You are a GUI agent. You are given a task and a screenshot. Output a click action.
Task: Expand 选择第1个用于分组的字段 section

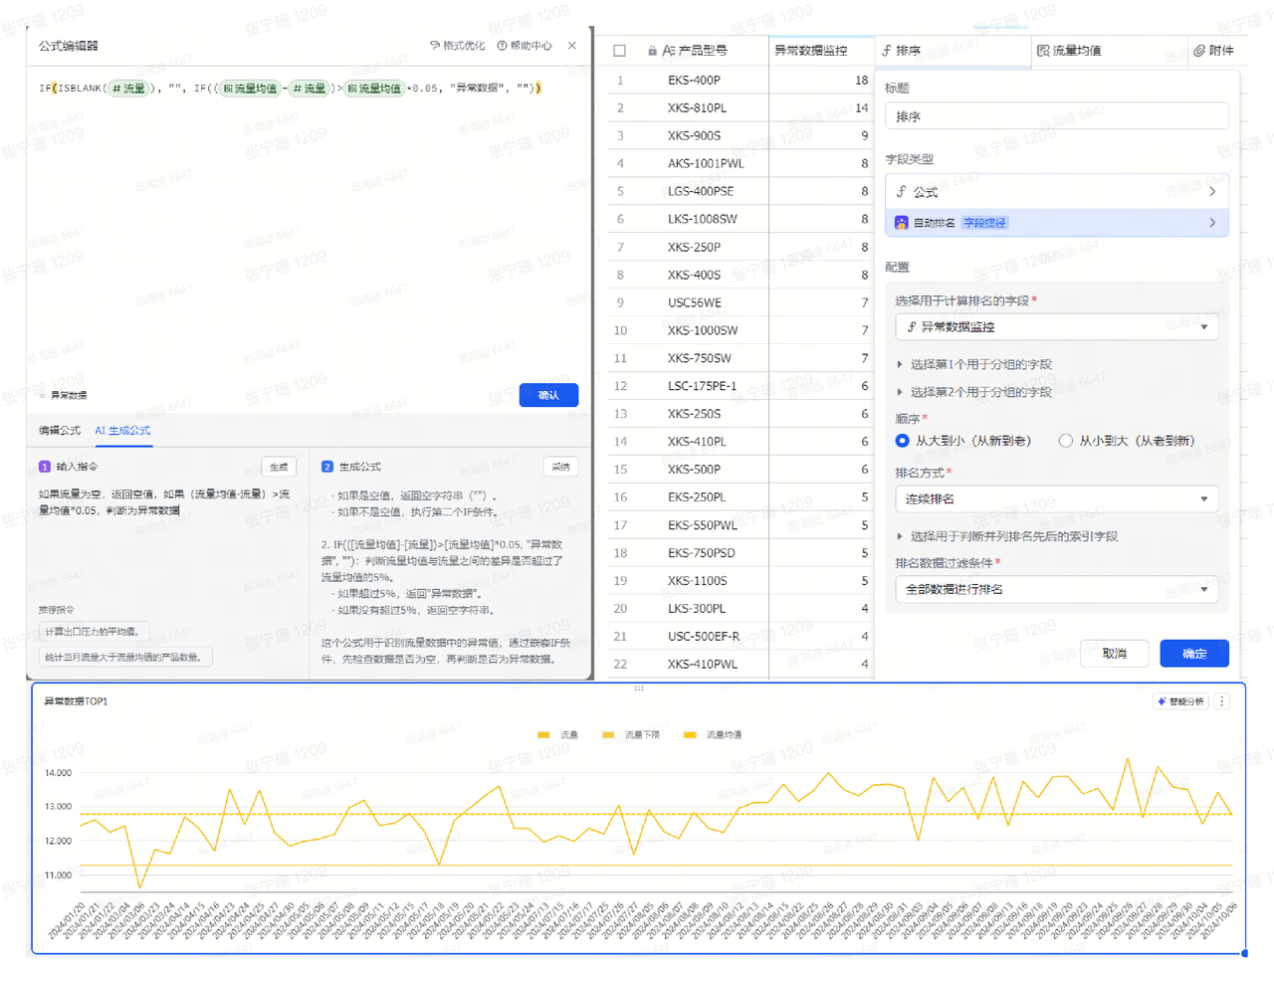tap(900, 365)
